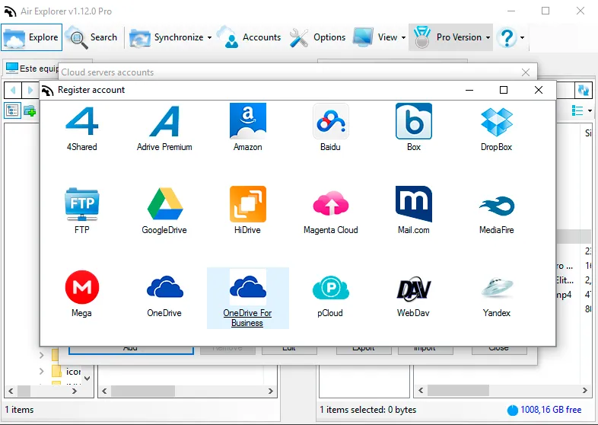Select the FTP server icon
The height and width of the screenshot is (425, 598).
click(x=82, y=211)
